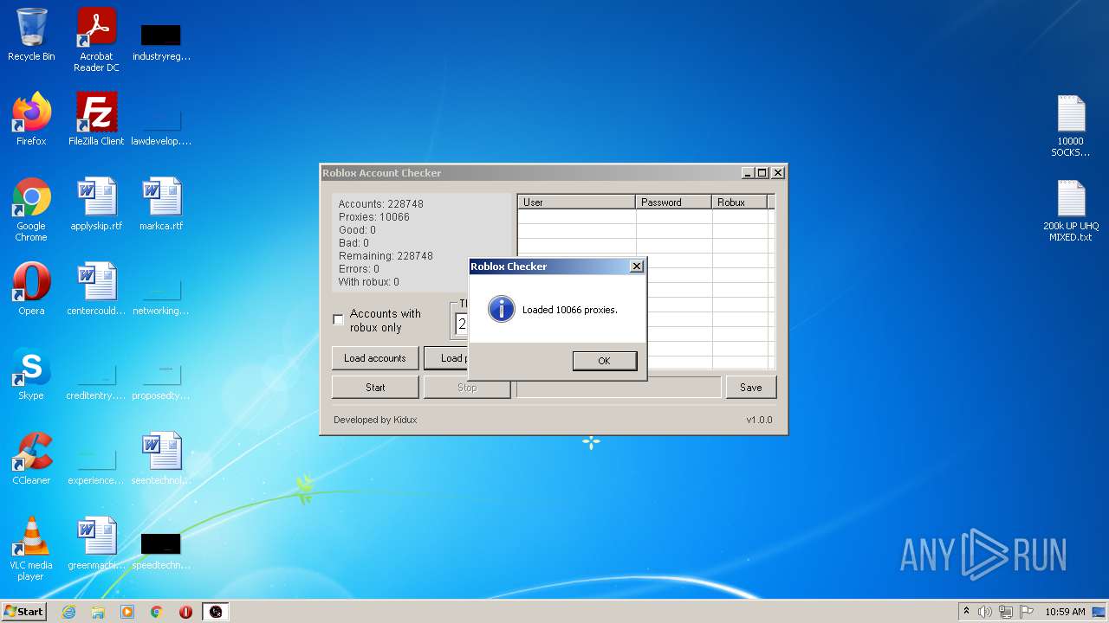Screen dimensions: 1109x623
Task: Open Internet Explorer in the taskbar
Action: pos(68,612)
